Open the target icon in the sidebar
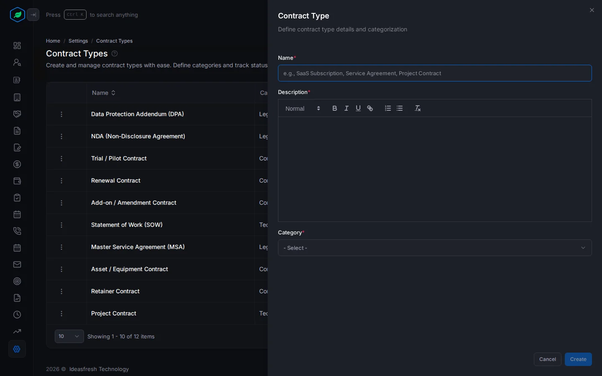Screen dimensions: 602x376 coord(17,281)
